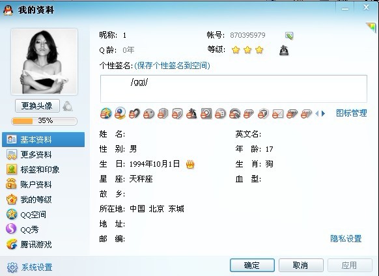Click 保存个性签名到空间 link
The width and height of the screenshot is (379, 276).
coord(172,66)
